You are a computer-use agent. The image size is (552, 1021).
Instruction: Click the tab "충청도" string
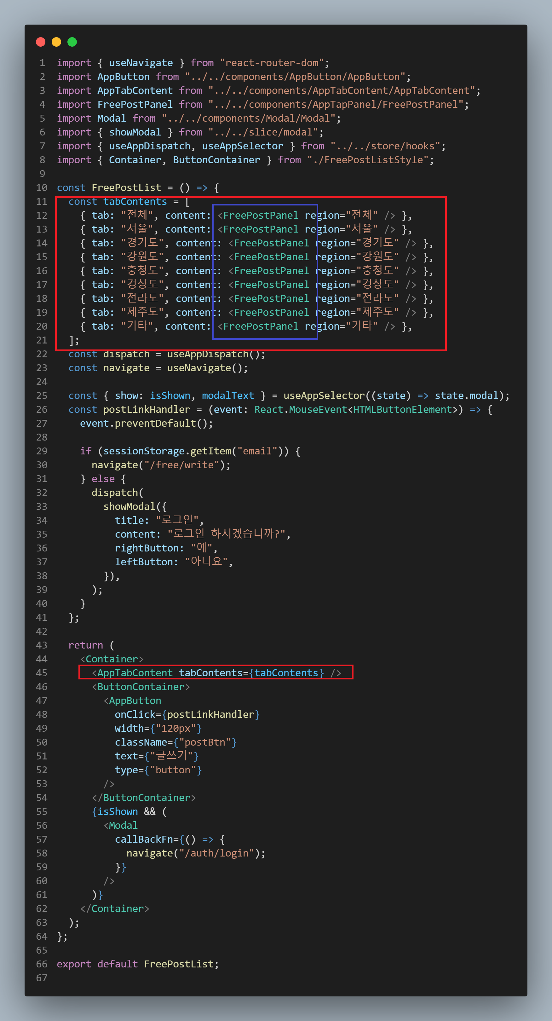(x=142, y=271)
